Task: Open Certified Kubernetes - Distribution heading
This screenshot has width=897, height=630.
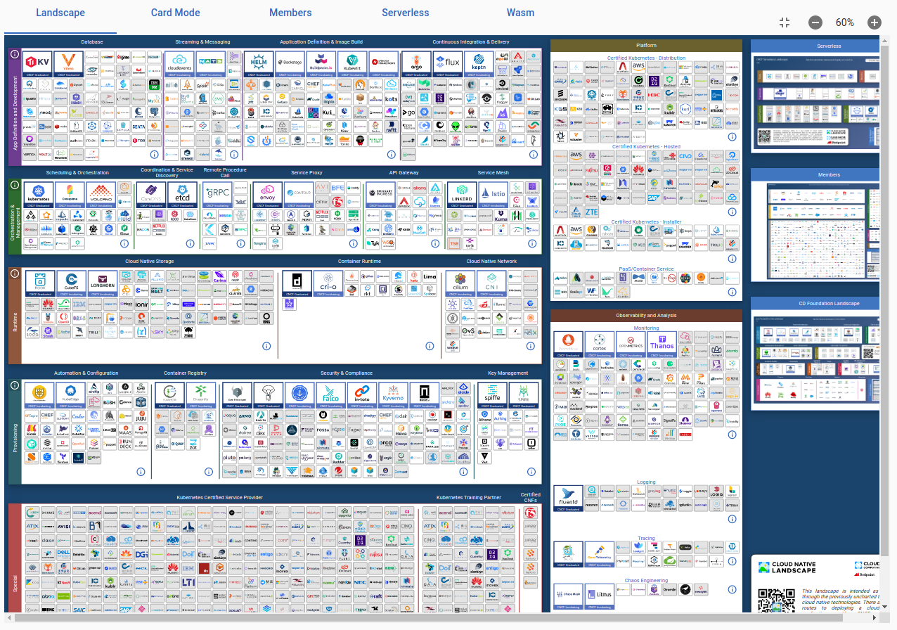Action: 646,58
